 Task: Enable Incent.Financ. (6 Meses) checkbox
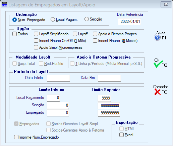95,41
